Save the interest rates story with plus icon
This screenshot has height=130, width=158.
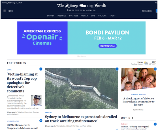tap(41, 121)
